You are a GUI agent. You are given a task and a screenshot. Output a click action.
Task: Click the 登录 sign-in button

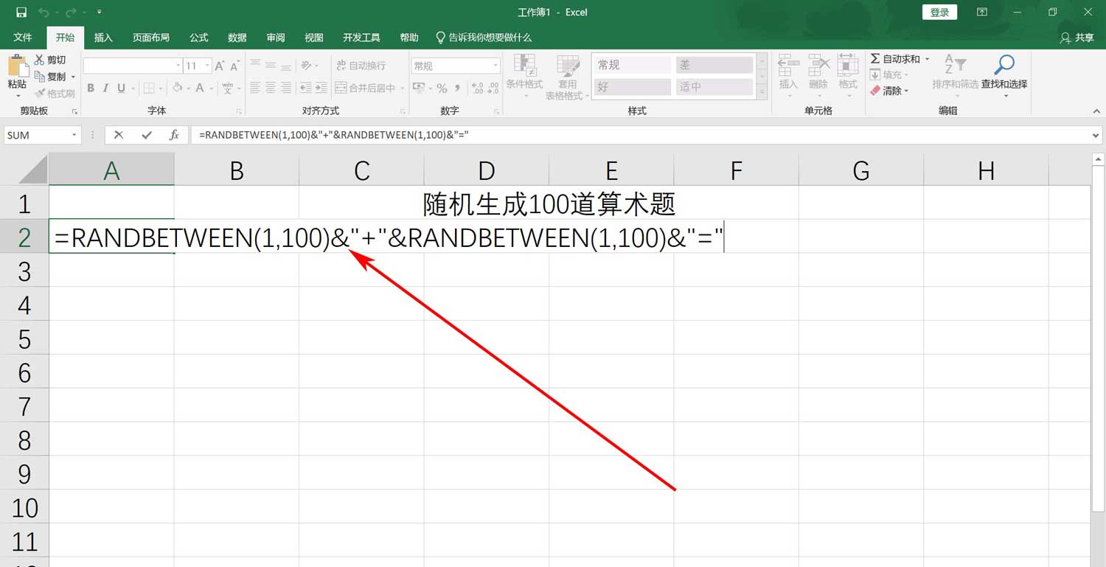[939, 12]
